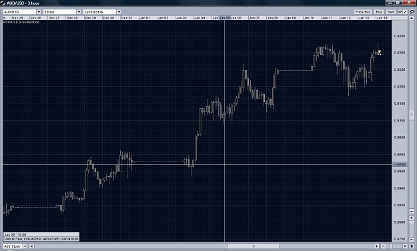Image resolution: width=417 pixels, height=251 pixels.
Task: Click the chart type icon beside Sell
Action: tap(400, 12)
